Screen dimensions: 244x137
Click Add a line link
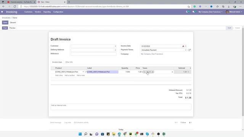click(59, 75)
